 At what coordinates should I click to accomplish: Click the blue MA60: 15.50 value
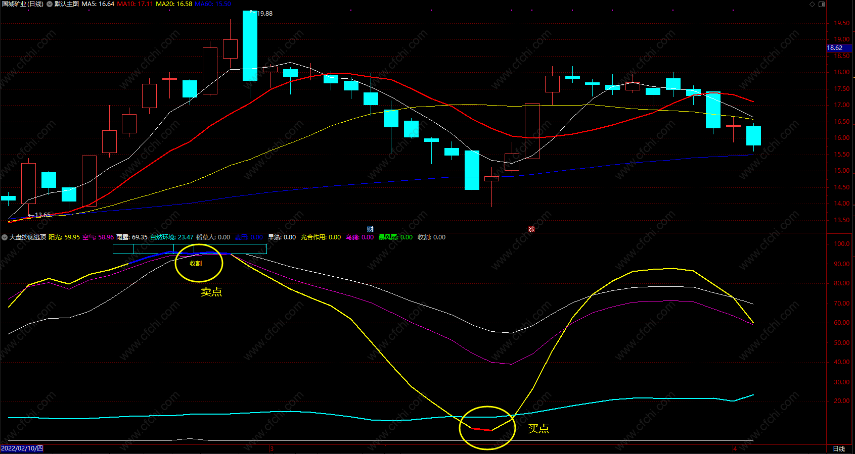tap(213, 4)
